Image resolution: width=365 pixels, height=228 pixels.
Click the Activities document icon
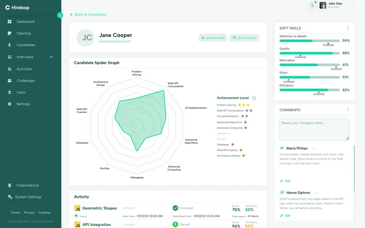point(10,69)
